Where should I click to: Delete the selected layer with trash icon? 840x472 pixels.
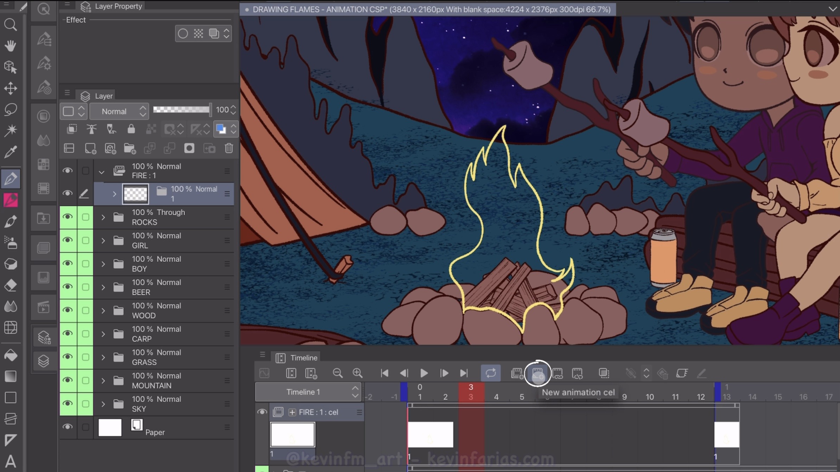pyautogui.click(x=229, y=148)
